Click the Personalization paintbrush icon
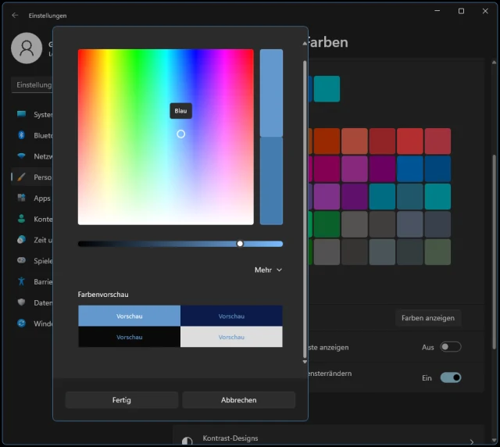 [22, 177]
